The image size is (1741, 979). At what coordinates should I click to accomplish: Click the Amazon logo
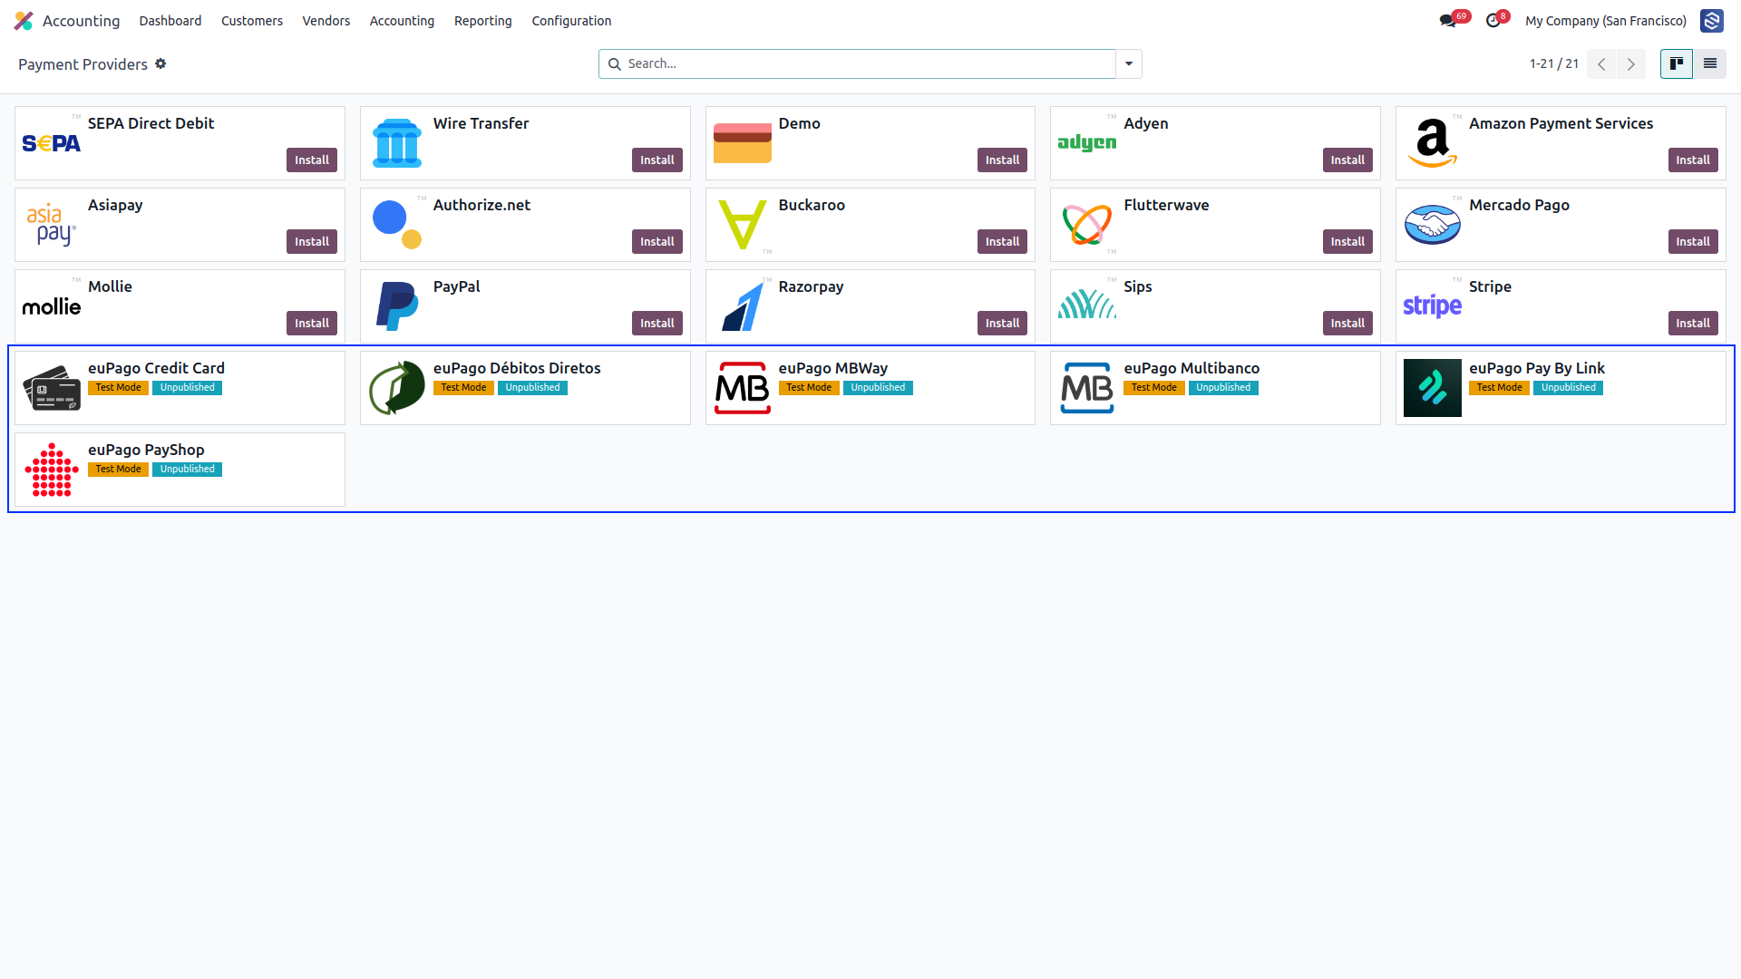pyautogui.click(x=1433, y=143)
